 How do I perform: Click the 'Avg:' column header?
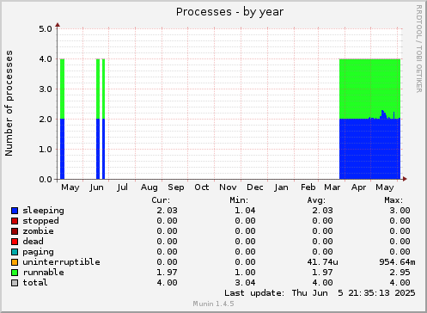(x=316, y=200)
